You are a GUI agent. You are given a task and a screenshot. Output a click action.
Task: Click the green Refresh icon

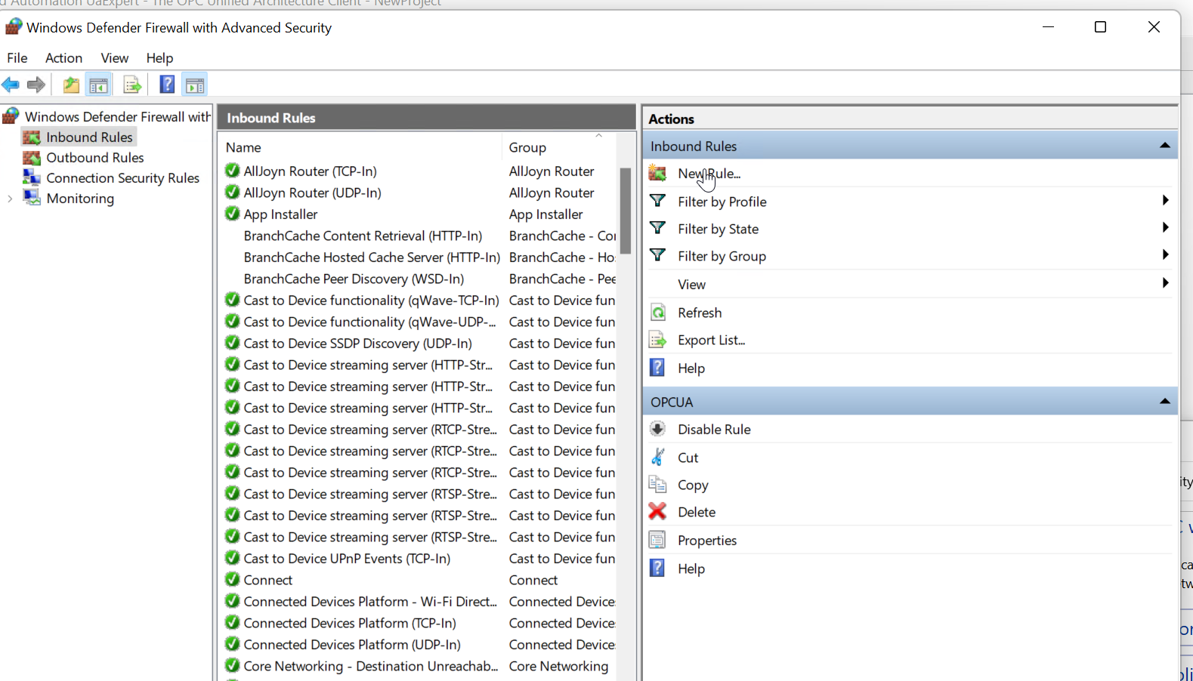point(658,313)
